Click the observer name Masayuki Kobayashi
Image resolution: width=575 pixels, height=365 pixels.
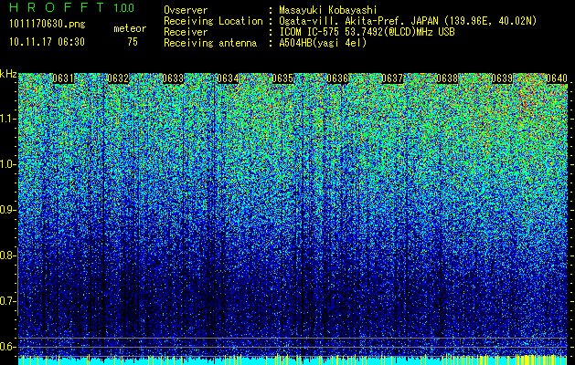click(x=328, y=10)
